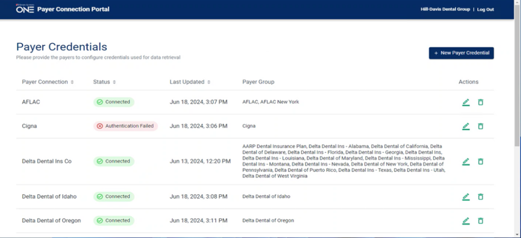Click Cigna's Authentication Failed status badge

[x=125, y=126]
